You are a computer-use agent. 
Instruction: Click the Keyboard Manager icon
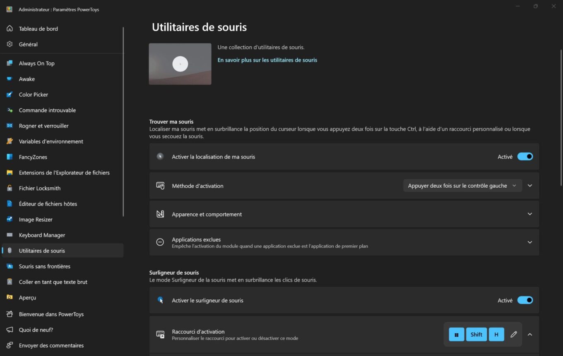pyautogui.click(x=10, y=235)
